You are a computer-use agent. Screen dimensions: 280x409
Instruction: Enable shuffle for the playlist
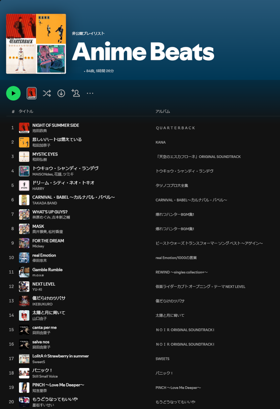47,93
